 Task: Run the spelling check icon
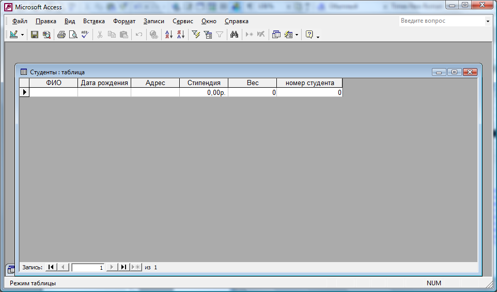pyautogui.click(x=85, y=35)
